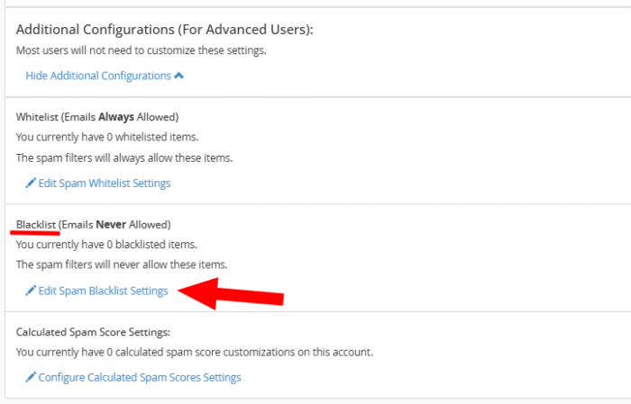The width and height of the screenshot is (631, 404).
Task: Click the pencil icon beside Edit Spam Whitelist
Action: pos(31,184)
